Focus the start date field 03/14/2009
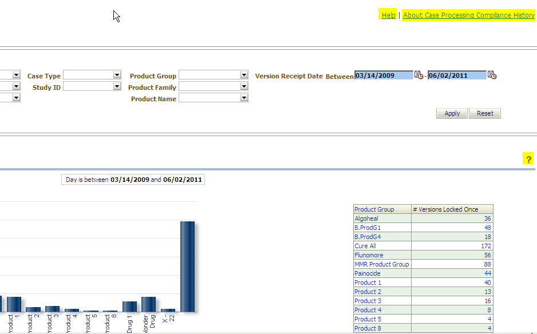 pyautogui.click(x=384, y=75)
